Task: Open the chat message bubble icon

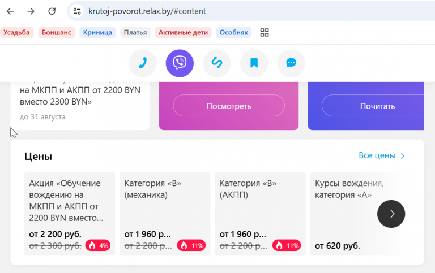Action: [291, 63]
